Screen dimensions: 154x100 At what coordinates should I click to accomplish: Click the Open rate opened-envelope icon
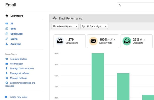click(x=127, y=41)
